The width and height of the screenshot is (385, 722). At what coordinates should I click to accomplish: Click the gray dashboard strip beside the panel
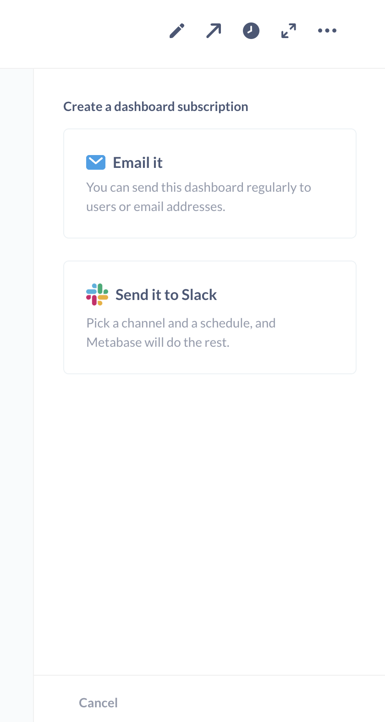pyautogui.click(x=16, y=367)
